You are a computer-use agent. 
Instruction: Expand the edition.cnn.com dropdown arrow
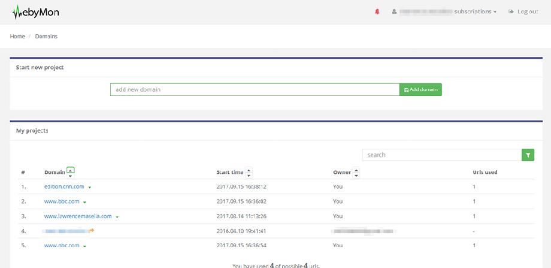click(90, 188)
